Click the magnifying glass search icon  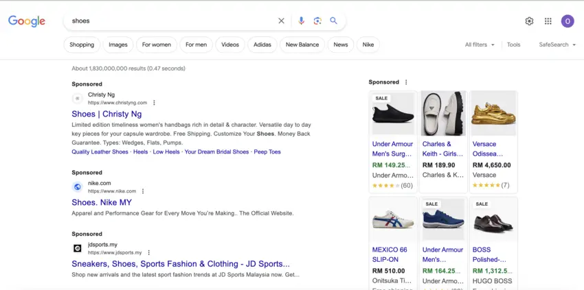click(333, 21)
